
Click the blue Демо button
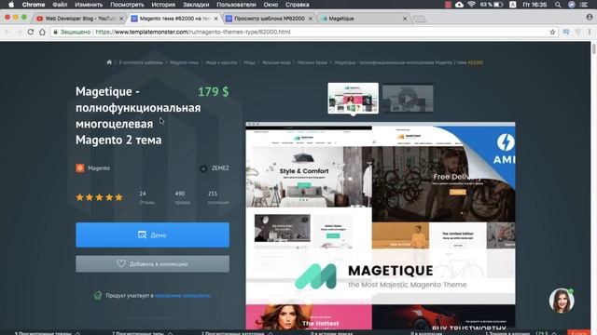[152, 235]
